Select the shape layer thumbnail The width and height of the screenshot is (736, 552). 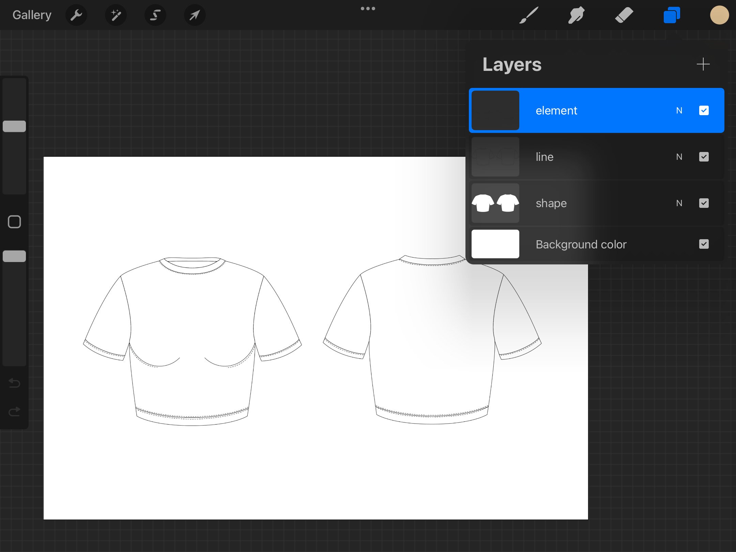pos(495,203)
